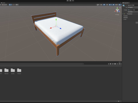Click the red X move handle arrow
Image resolution: width=138 pixels, height=103 pixels.
point(51,28)
